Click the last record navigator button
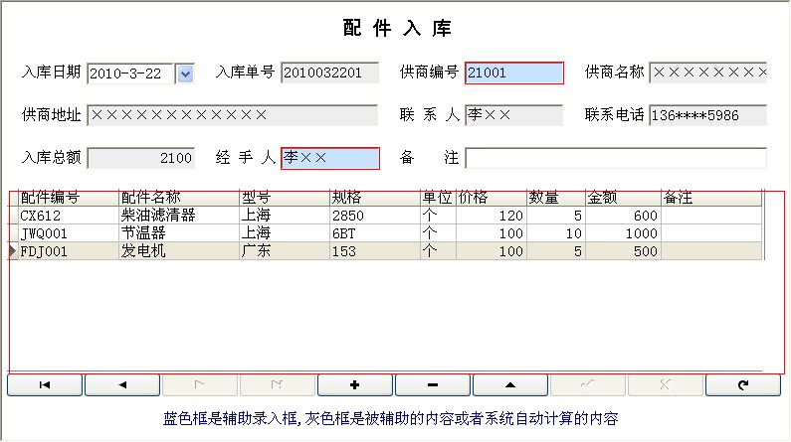 (278, 385)
